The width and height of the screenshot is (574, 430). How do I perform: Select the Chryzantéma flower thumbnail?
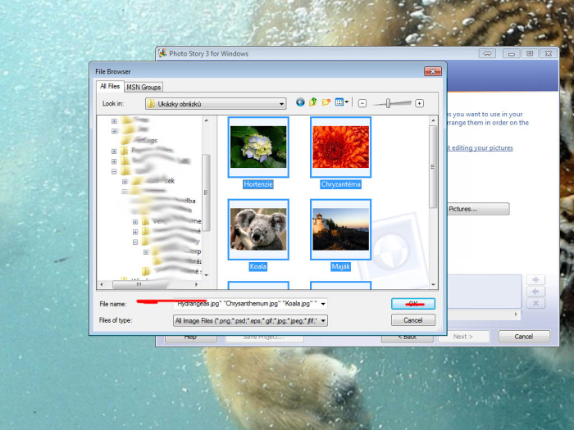click(x=340, y=147)
